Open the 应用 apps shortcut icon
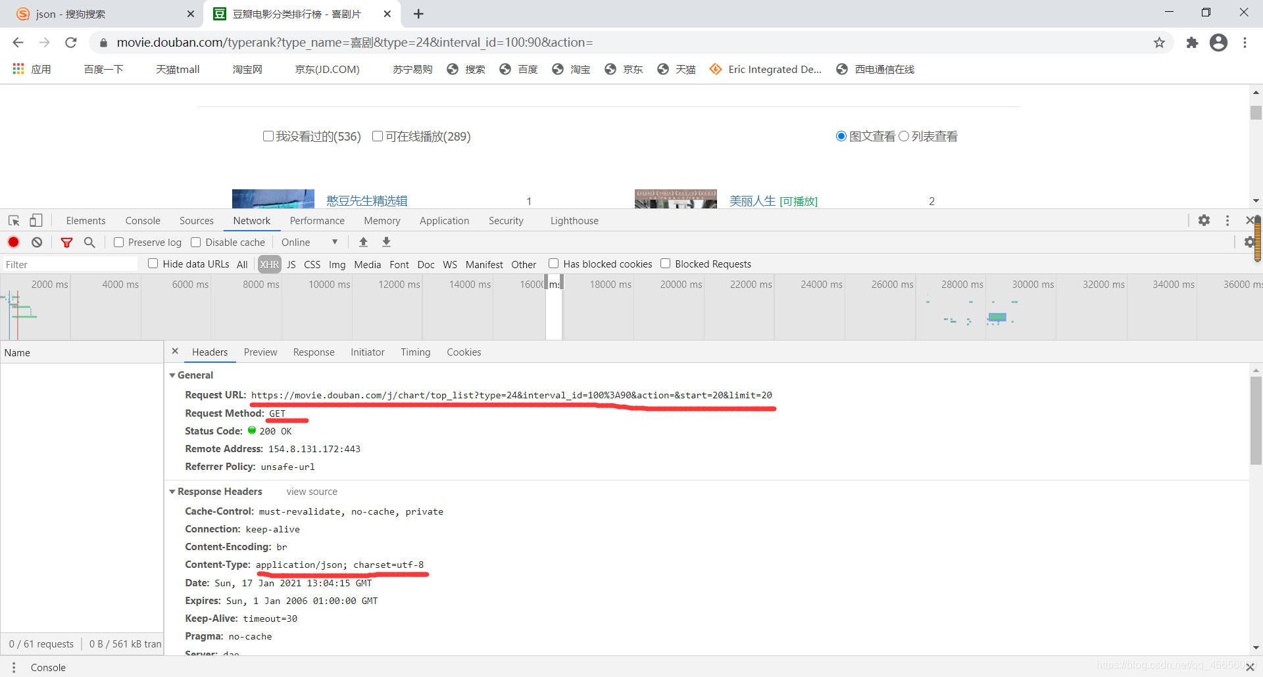 tap(18, 69)
